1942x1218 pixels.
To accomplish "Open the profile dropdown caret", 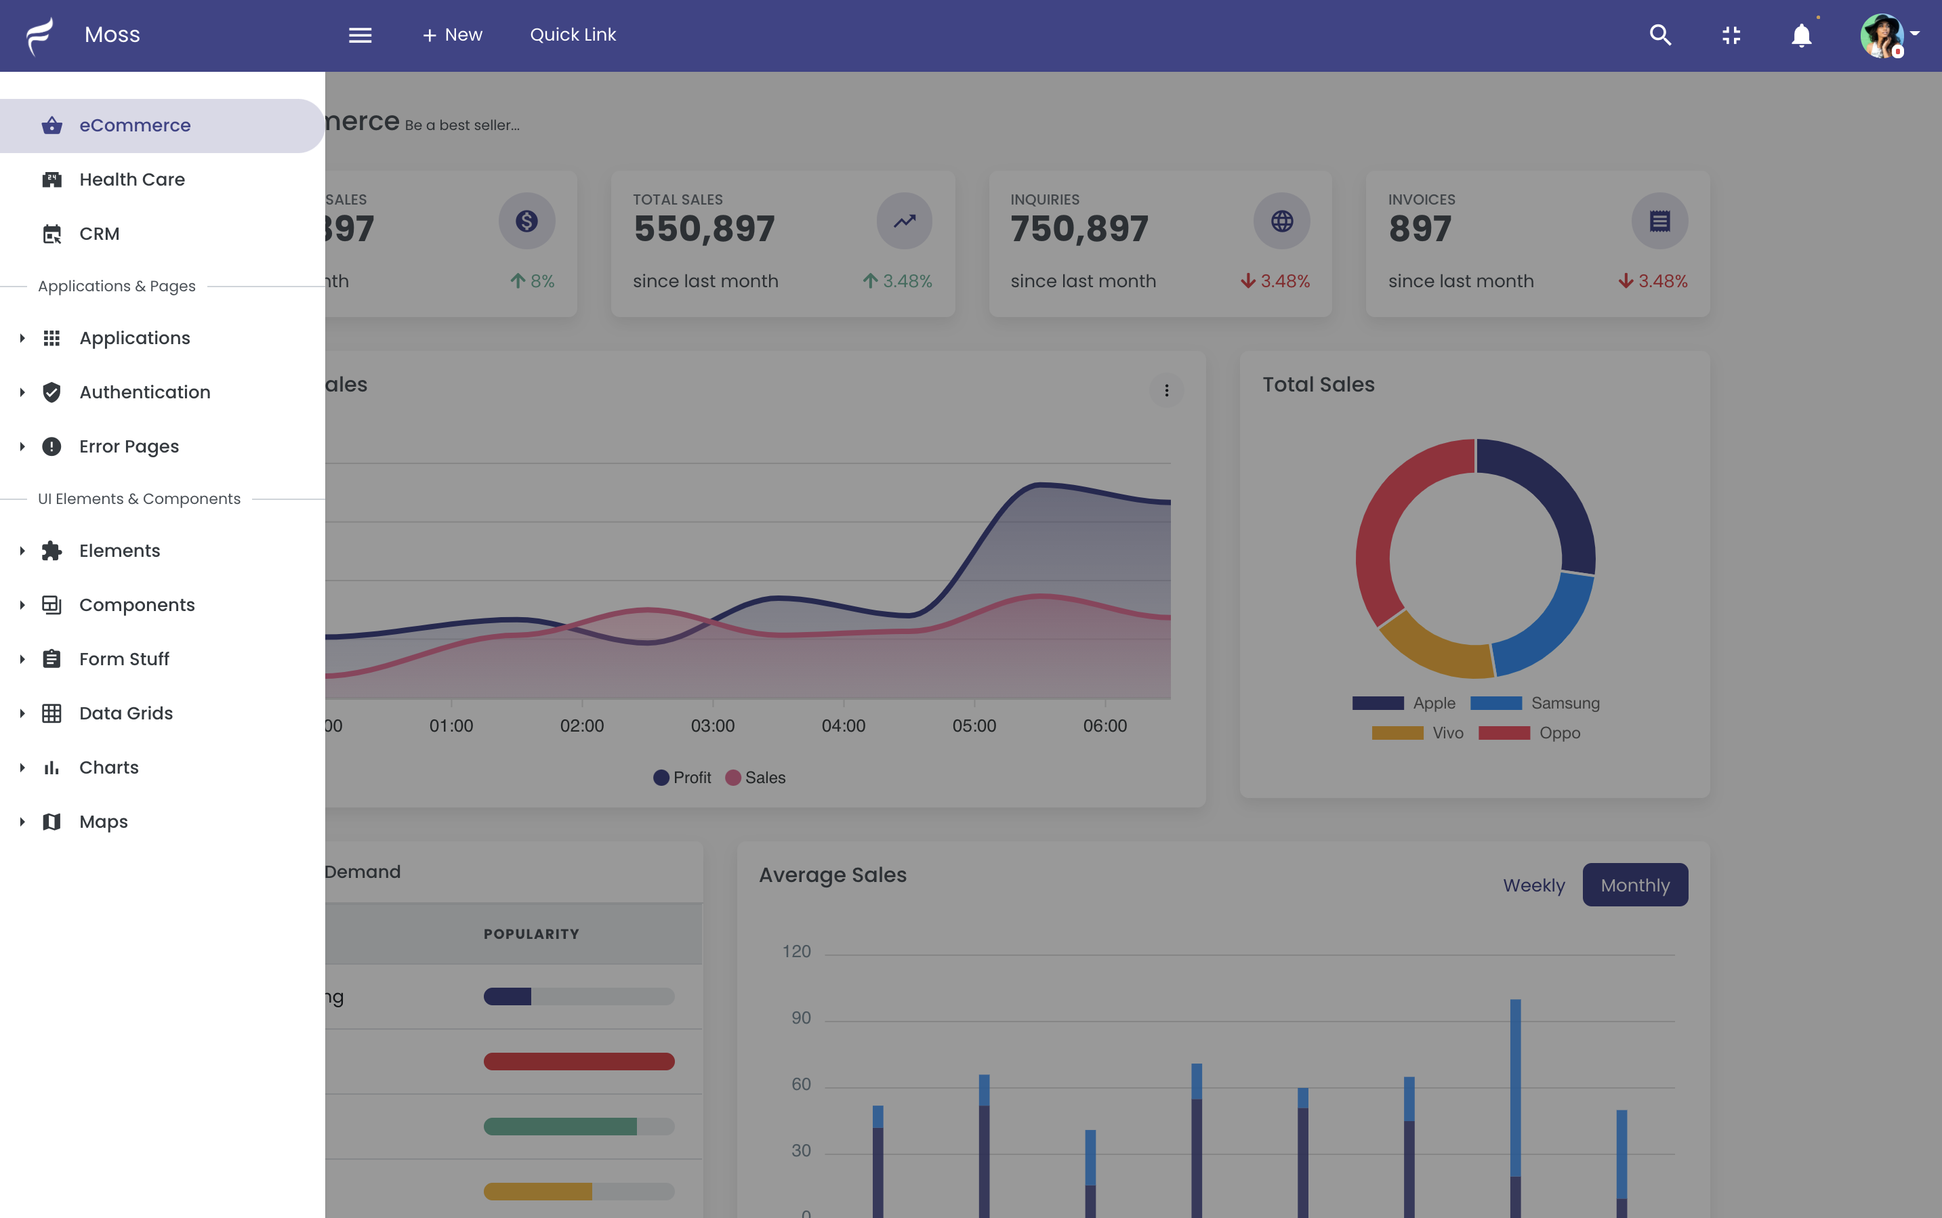I will point(1916,34).
